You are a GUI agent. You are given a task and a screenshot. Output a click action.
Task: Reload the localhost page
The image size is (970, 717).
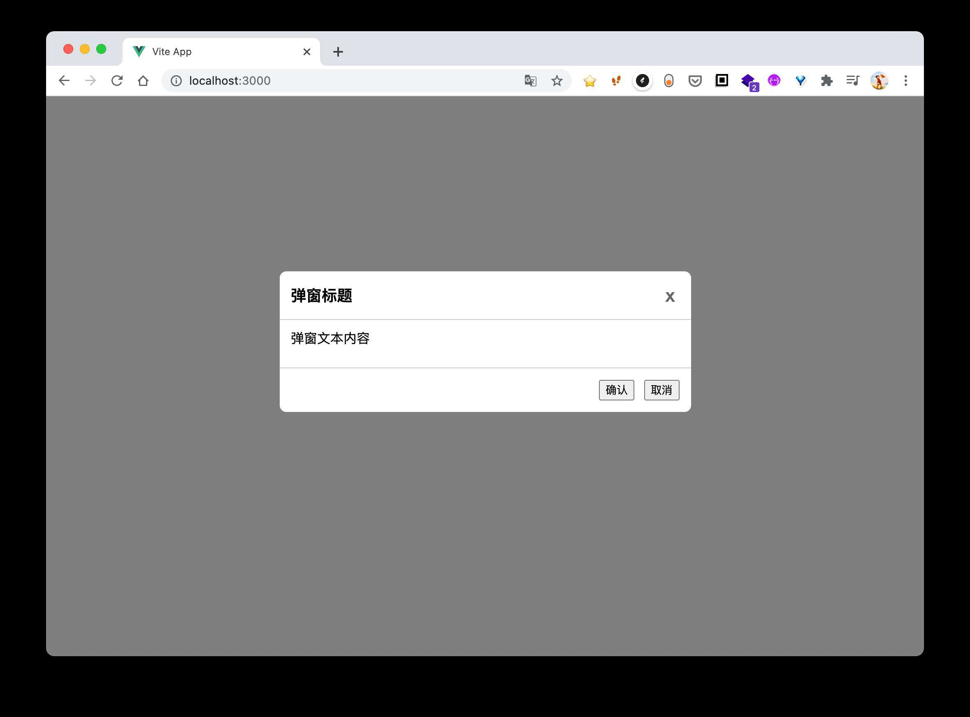point(117,81)
